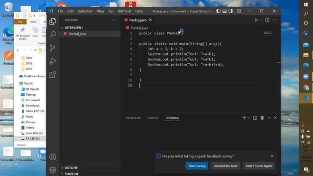The width and height of the screenshot is (313, 176).
Task: Open the Go menu
Action: (111, 11)
